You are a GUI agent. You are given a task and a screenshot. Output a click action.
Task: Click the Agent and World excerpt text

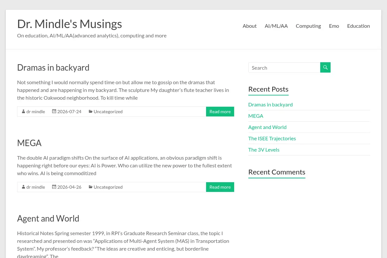(x=124, y=244)
